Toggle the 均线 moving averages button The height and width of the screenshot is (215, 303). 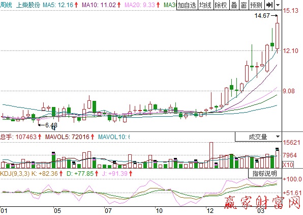205,5
